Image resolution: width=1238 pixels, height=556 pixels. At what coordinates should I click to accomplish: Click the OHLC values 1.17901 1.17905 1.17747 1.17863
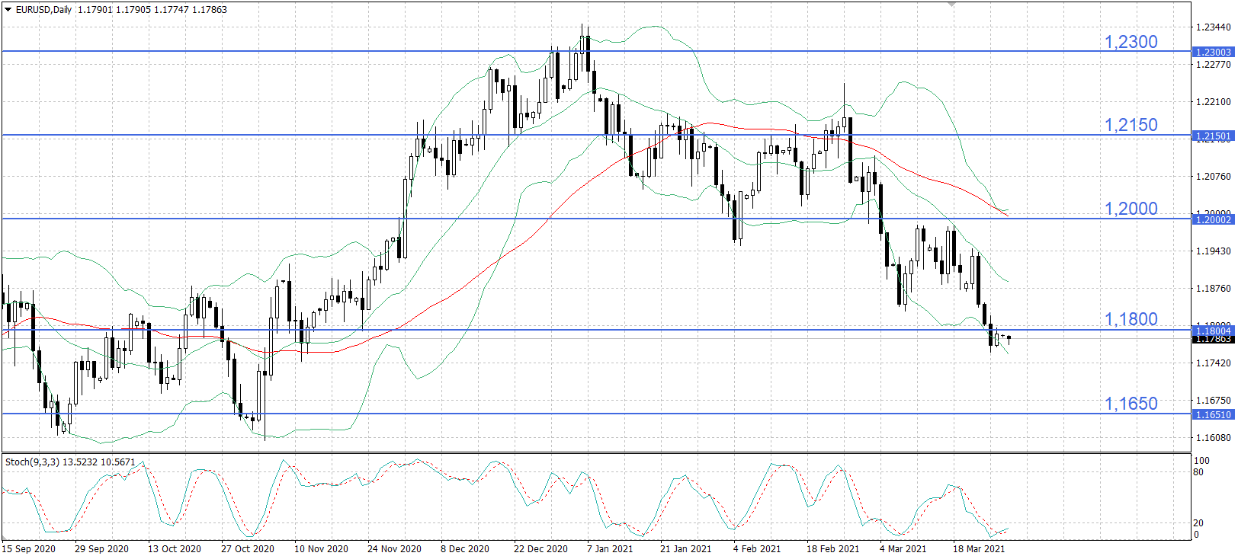click(152, 10)
